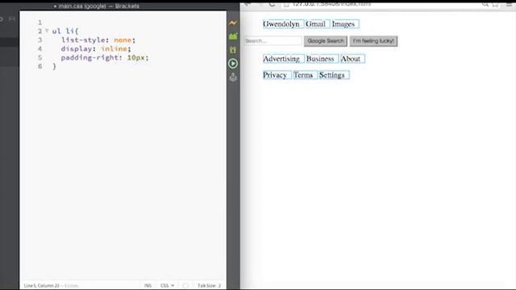
Task: Open the Extension Manager brick icon
Action: coord(233,36)
